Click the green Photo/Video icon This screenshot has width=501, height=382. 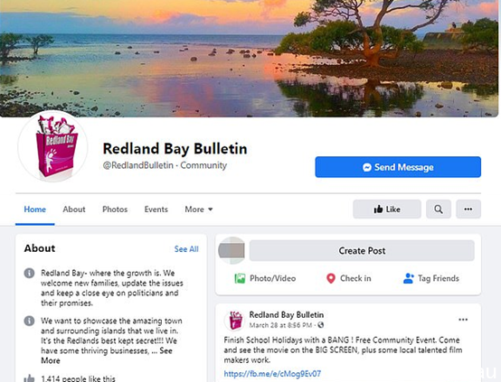[240, 279]
